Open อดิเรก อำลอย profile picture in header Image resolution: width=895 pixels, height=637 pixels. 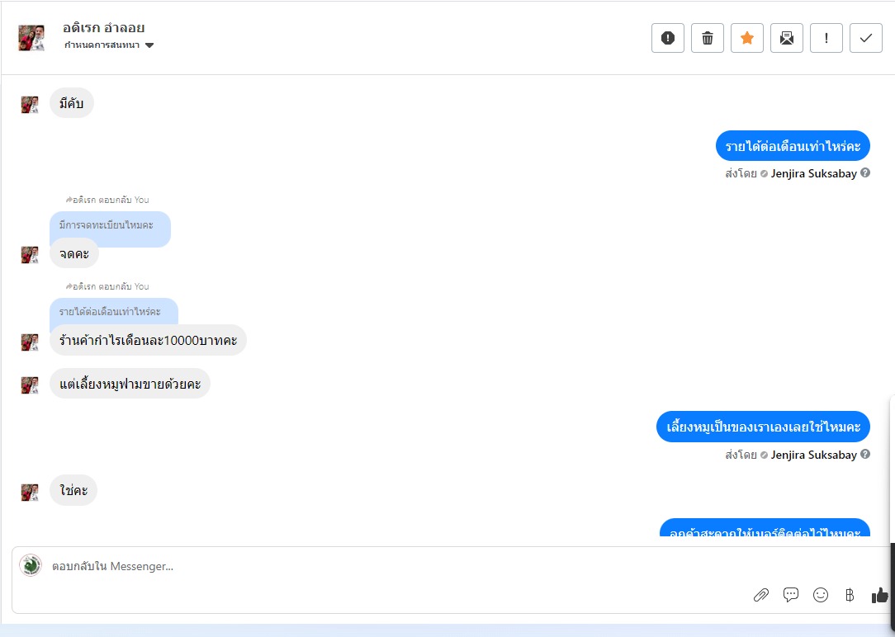pyautogui.click(x=31, y=38)
